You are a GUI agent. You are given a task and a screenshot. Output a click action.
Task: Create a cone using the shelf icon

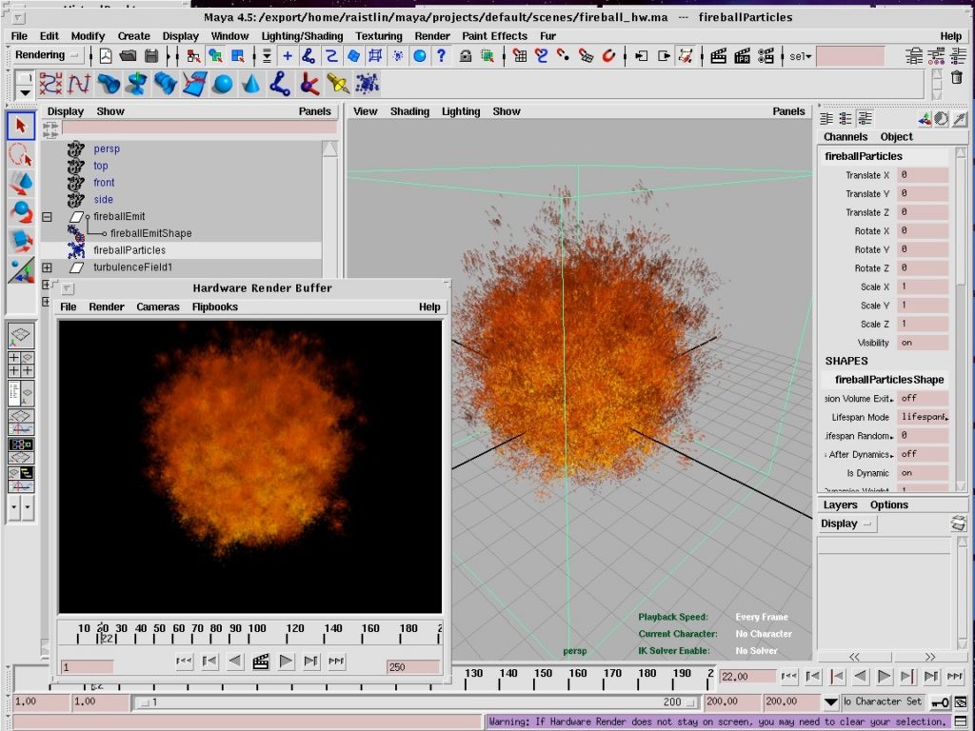click(x=251, y=84)
